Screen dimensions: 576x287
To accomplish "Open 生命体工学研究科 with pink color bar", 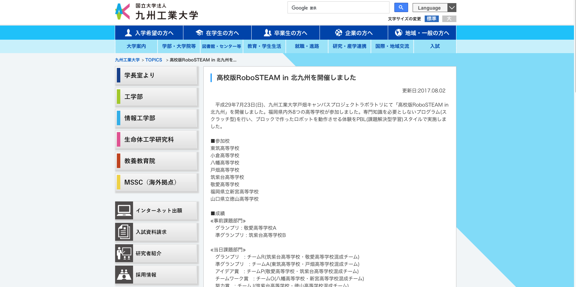I will click(x=157, y=140).
